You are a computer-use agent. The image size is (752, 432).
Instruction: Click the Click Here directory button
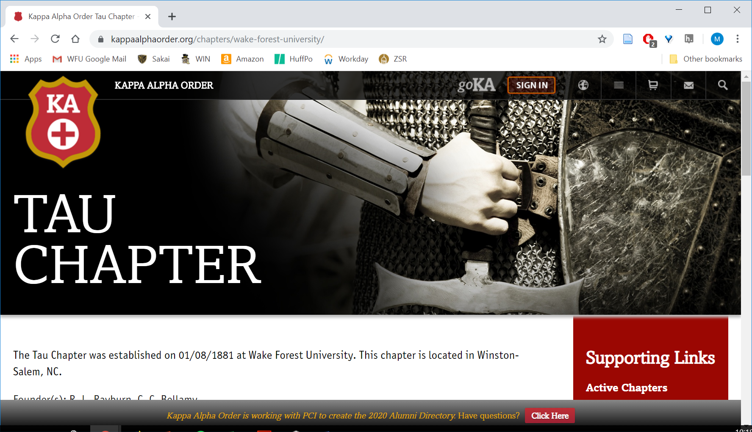tap(550, 415)
